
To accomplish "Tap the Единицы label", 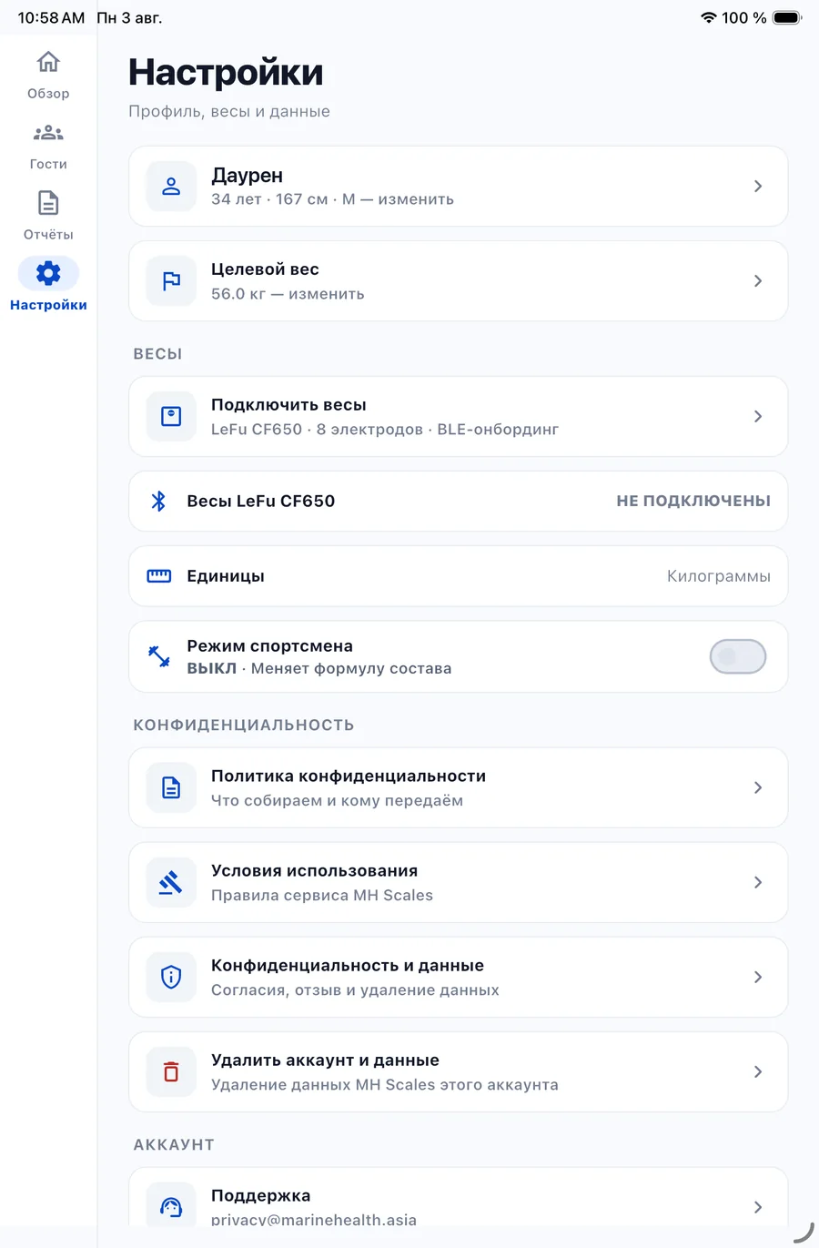I will [x=226, y=576].
